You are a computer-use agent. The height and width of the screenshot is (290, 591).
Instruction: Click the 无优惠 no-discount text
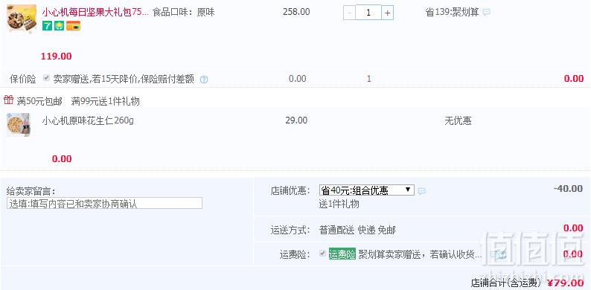(458, 121)
